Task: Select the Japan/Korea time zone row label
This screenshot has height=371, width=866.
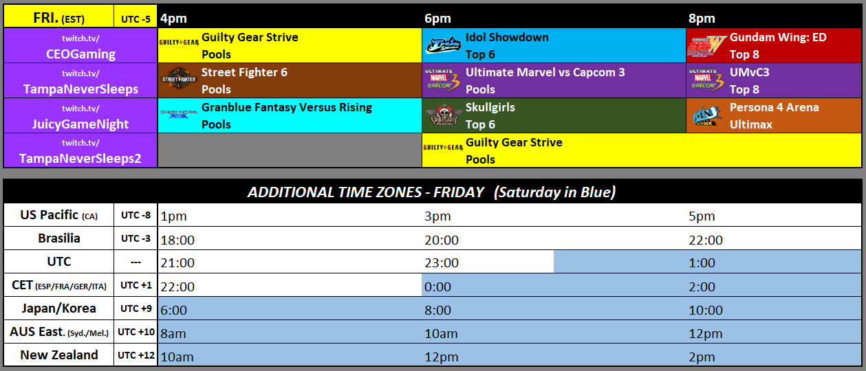Action: coord(58,308)
